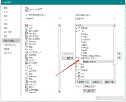The image size is (126, 102).
Task: Toggle the 背景消除 tab checkbox
Action: [79, 28]
